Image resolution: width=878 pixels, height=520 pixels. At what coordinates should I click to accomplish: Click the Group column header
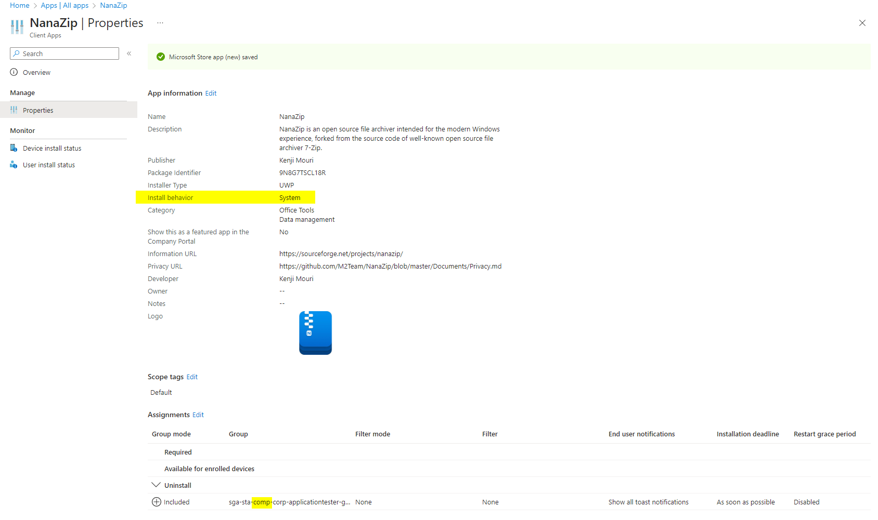pos(238,434)
